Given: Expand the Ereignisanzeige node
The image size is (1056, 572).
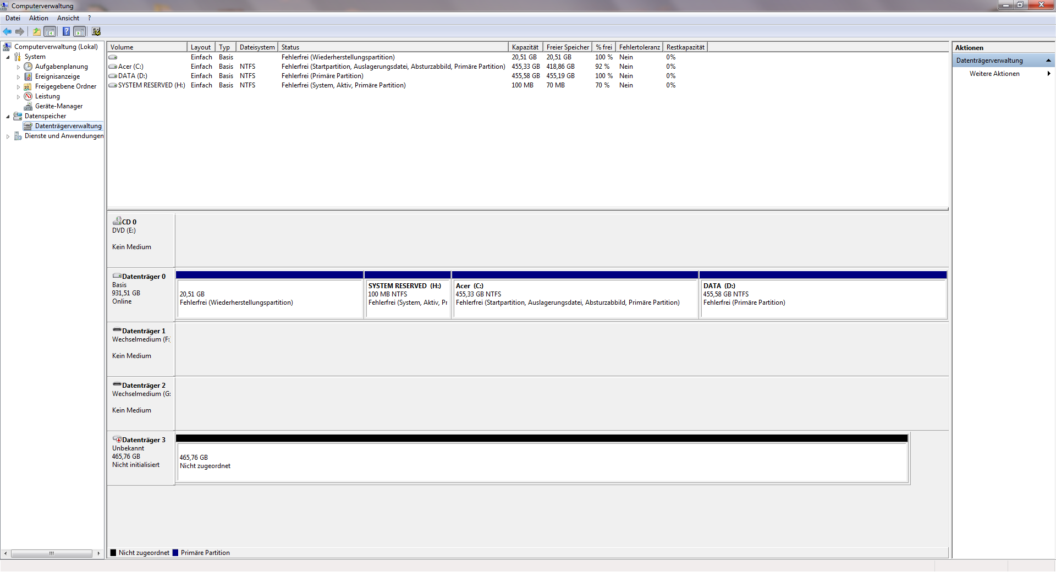Looking at the screenshot, I should tap(18, 77).
